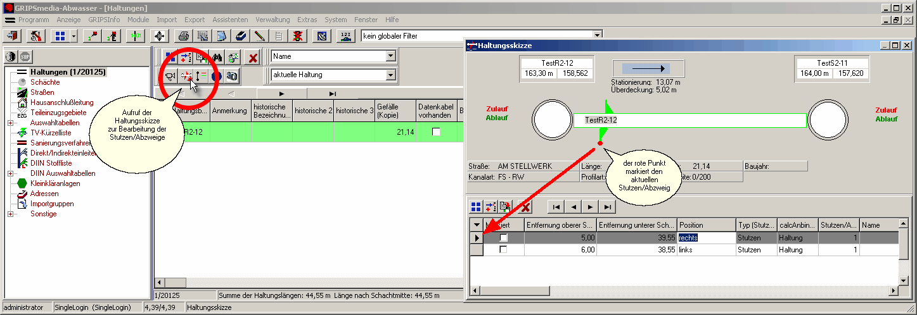Check Markiert box for the links row
This screenshot has width=917, height=315.
click(504, 250)
